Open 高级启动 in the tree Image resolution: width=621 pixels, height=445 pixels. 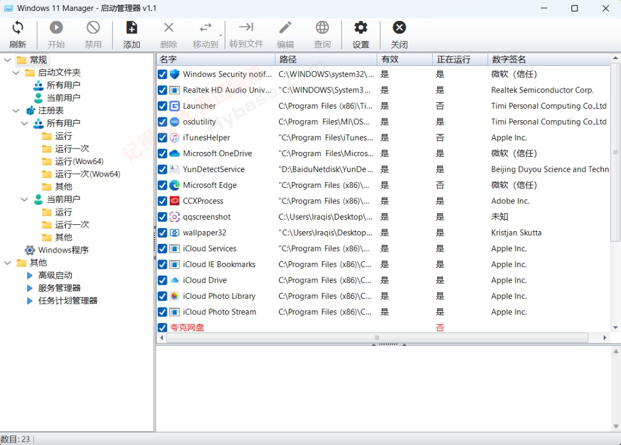click(x=55, y=276)
